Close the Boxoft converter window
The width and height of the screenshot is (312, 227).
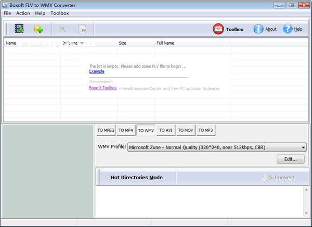coord(304,5)
